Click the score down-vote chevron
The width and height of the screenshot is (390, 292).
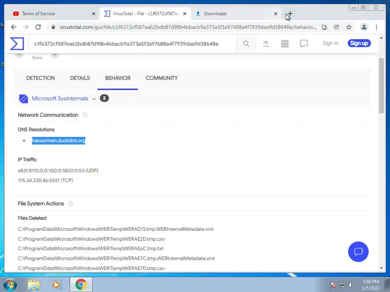pyautogui.click(x=55, y=55)
